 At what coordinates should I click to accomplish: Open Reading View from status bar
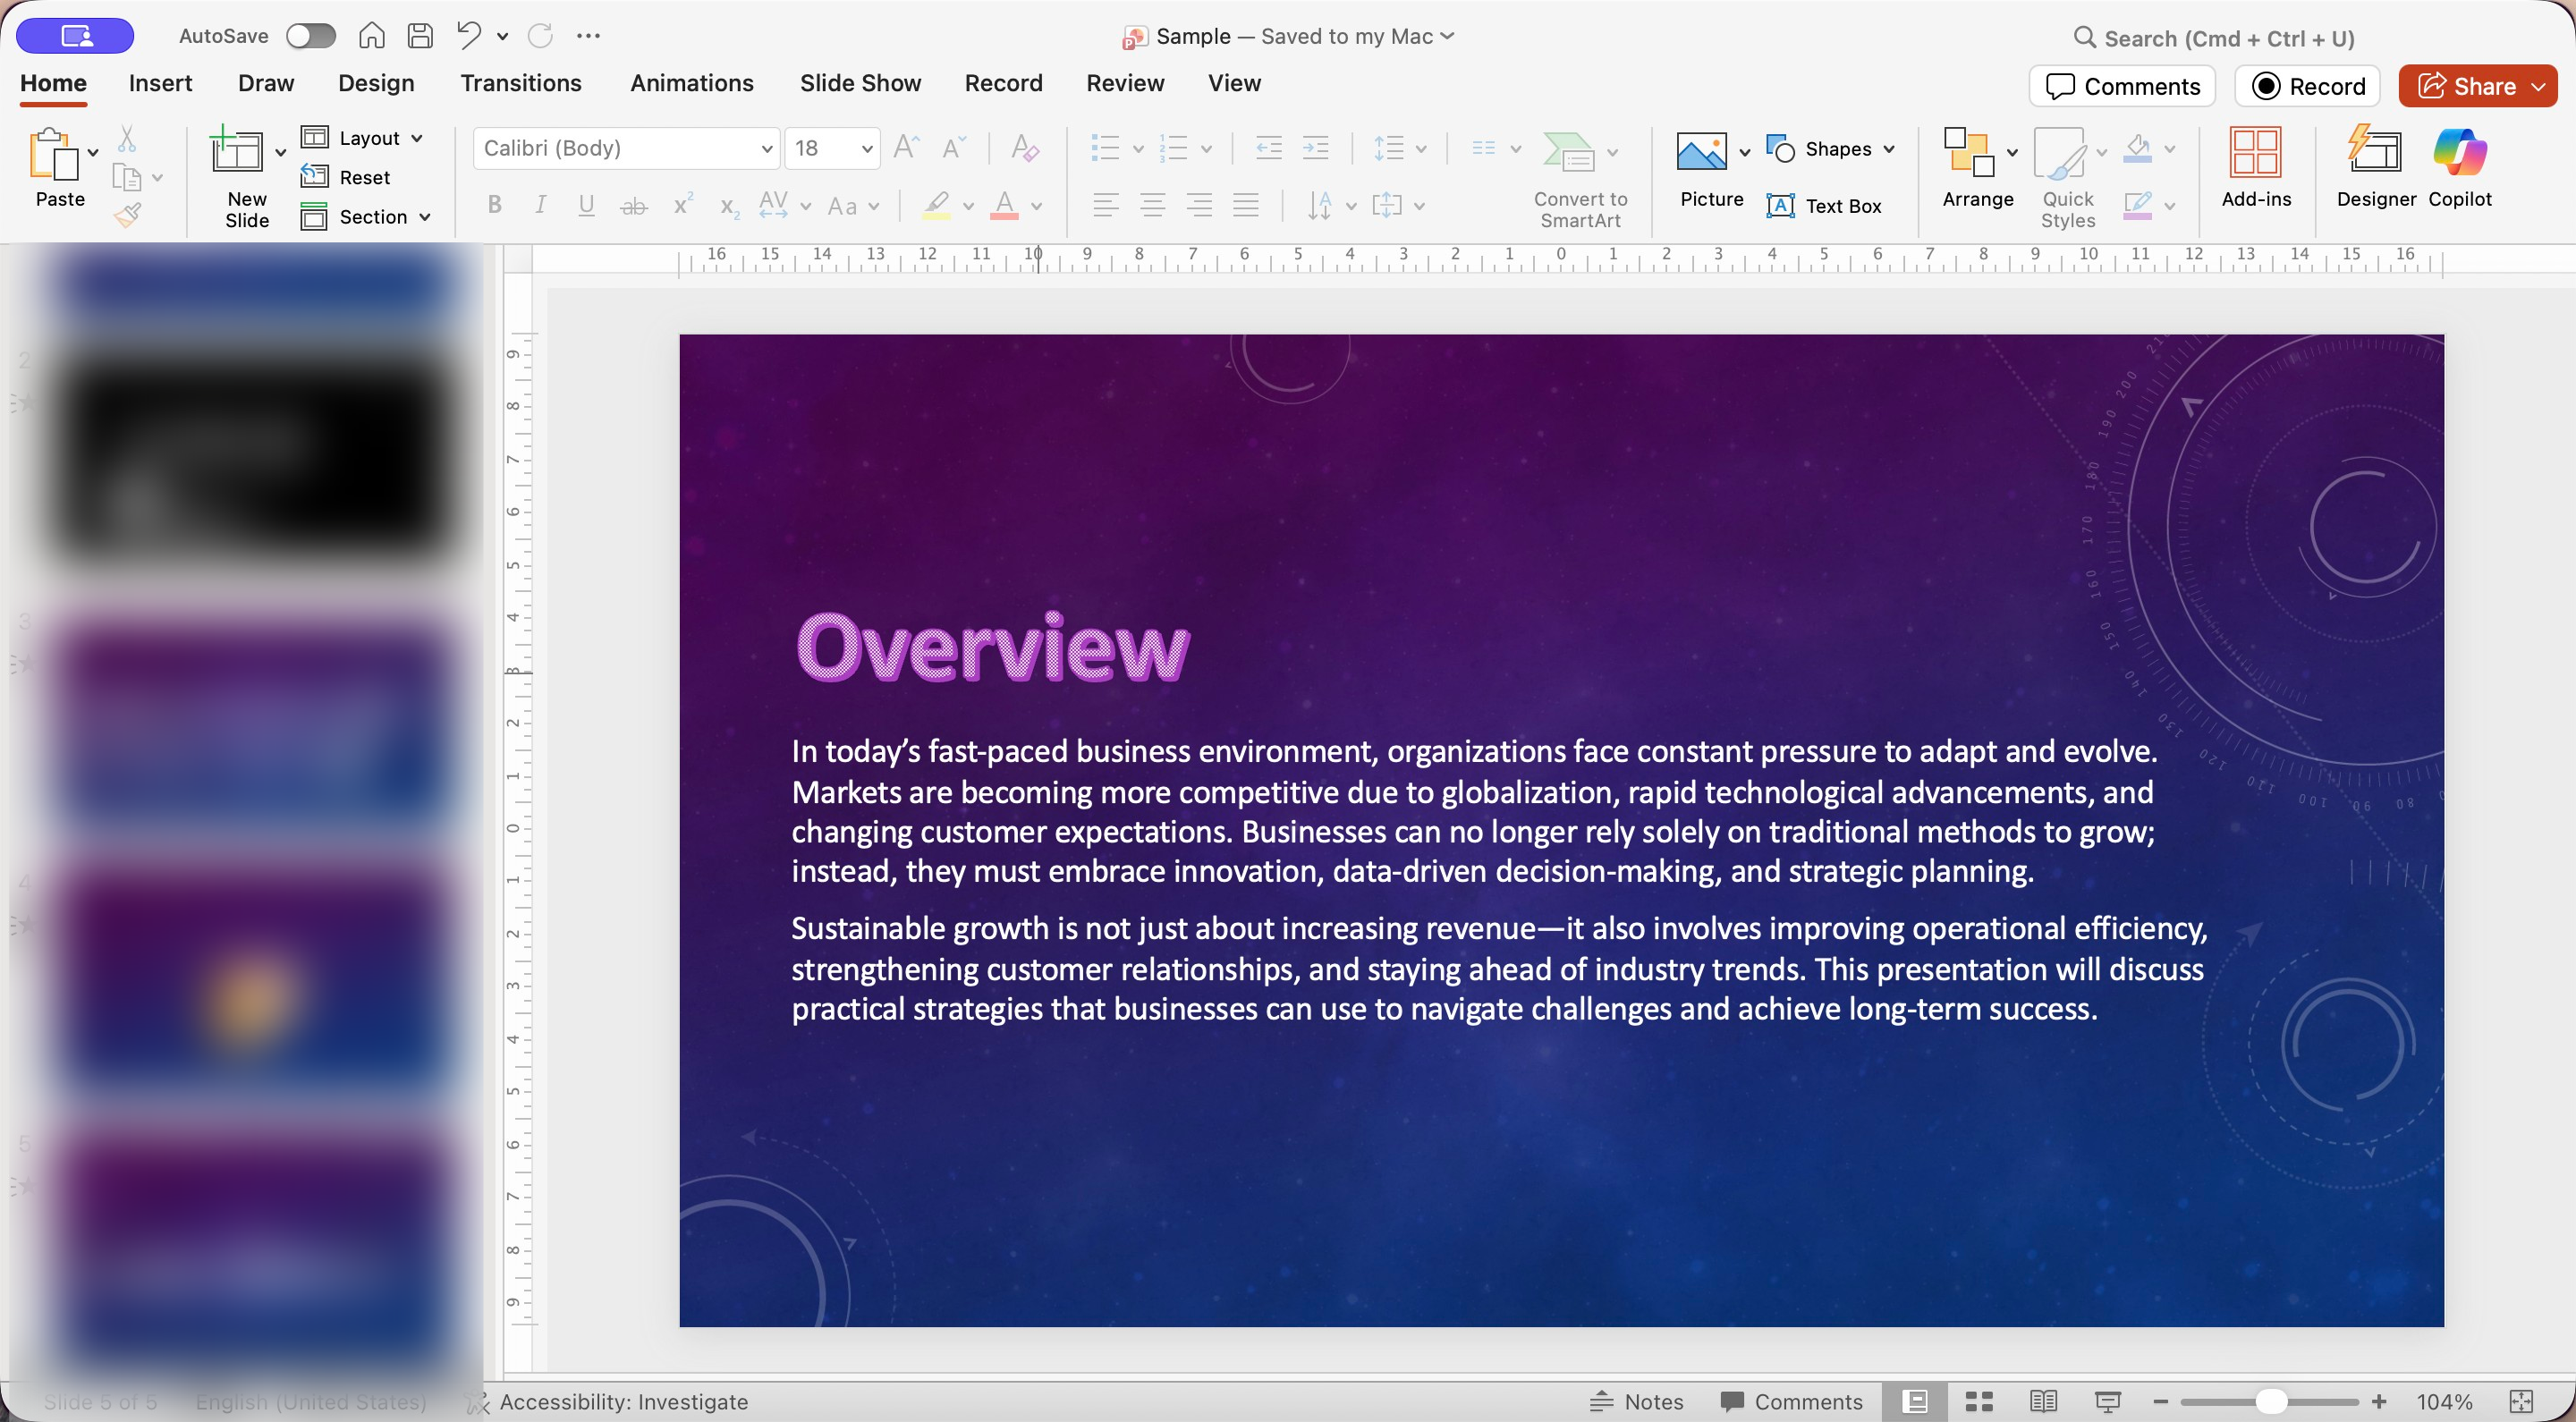(x=2043, y=1401)
